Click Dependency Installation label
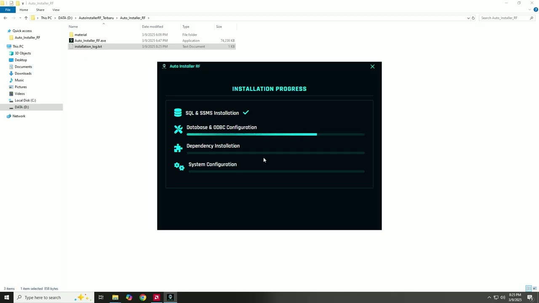539x303 pixels. [213, 146]
